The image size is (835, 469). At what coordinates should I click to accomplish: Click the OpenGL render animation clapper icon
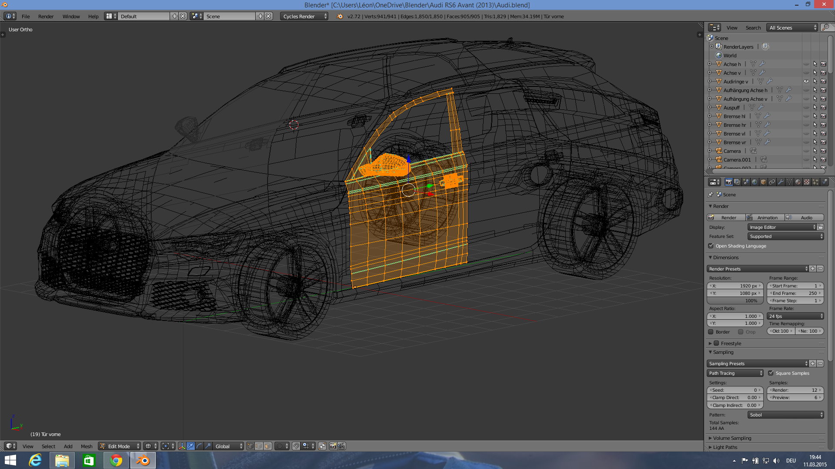click(342, 446)
